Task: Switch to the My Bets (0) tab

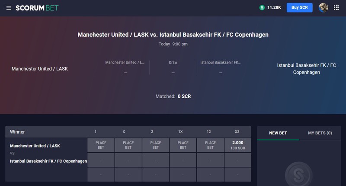Action: click(320, 133)
